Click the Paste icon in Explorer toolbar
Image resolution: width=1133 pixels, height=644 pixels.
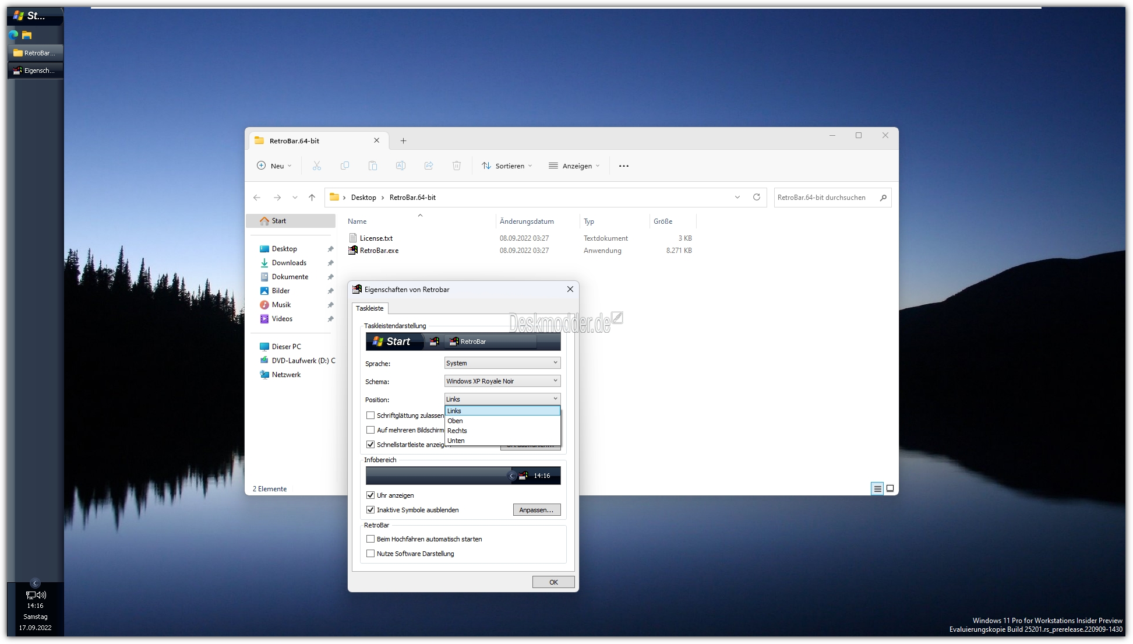click(x=373, y=166)
